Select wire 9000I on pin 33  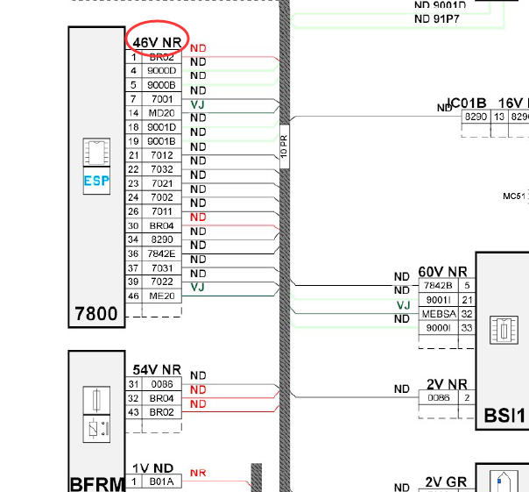click(x=438, y=327)
